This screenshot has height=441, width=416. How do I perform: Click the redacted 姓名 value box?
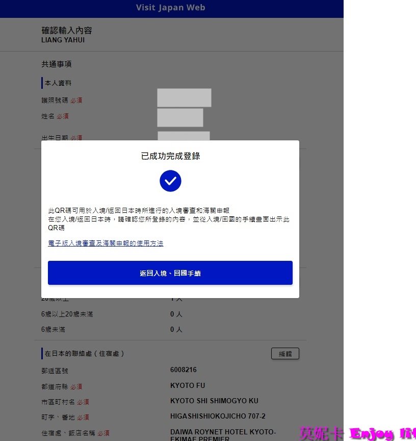point(180,117)
